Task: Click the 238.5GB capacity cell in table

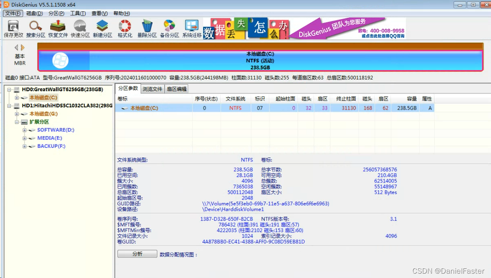Action: [406, 108]
